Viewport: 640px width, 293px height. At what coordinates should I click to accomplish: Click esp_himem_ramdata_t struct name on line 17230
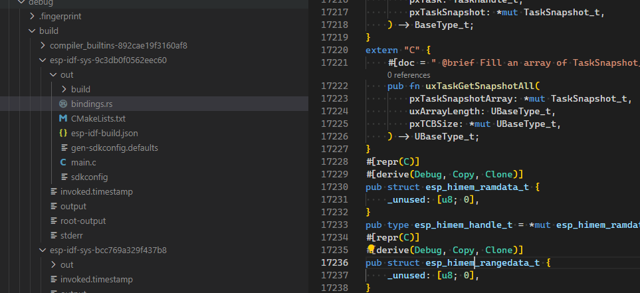click(x=477, y=187)
